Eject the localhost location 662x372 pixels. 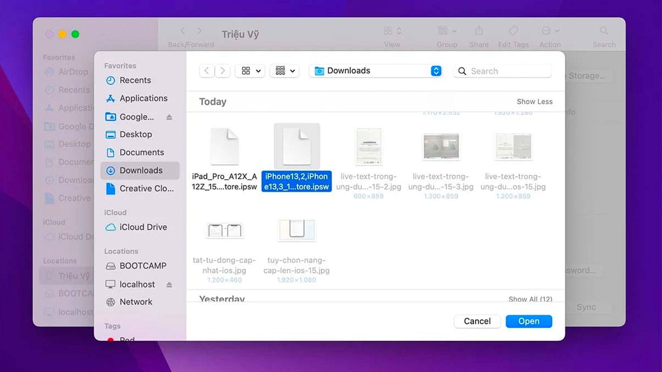pos(169,285)
